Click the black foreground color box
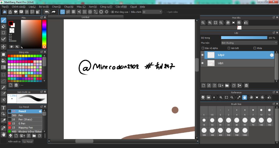Screen dimensions: 279x148 click(x=11, y=23)
